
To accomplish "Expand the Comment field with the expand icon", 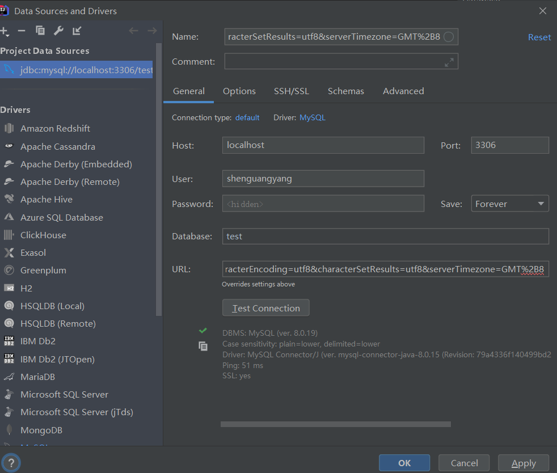I will (x=449, y=62).
